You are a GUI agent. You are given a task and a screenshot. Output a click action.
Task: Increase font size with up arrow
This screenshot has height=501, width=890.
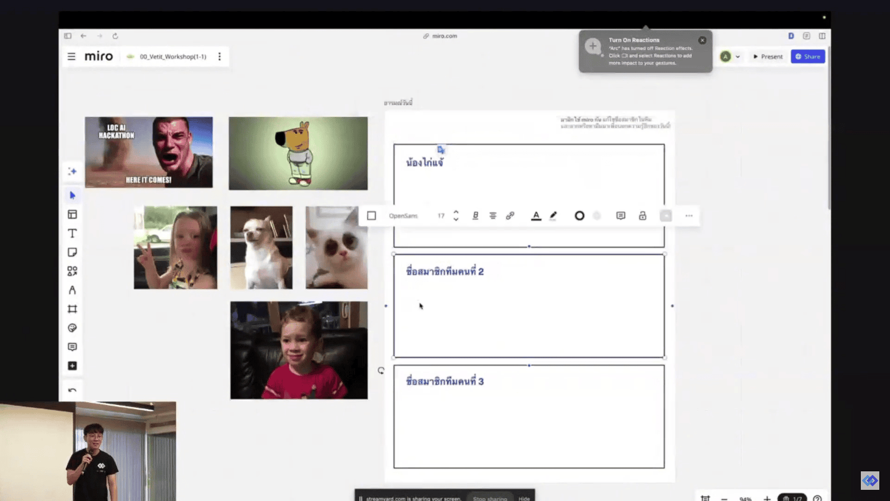point(456,212)
